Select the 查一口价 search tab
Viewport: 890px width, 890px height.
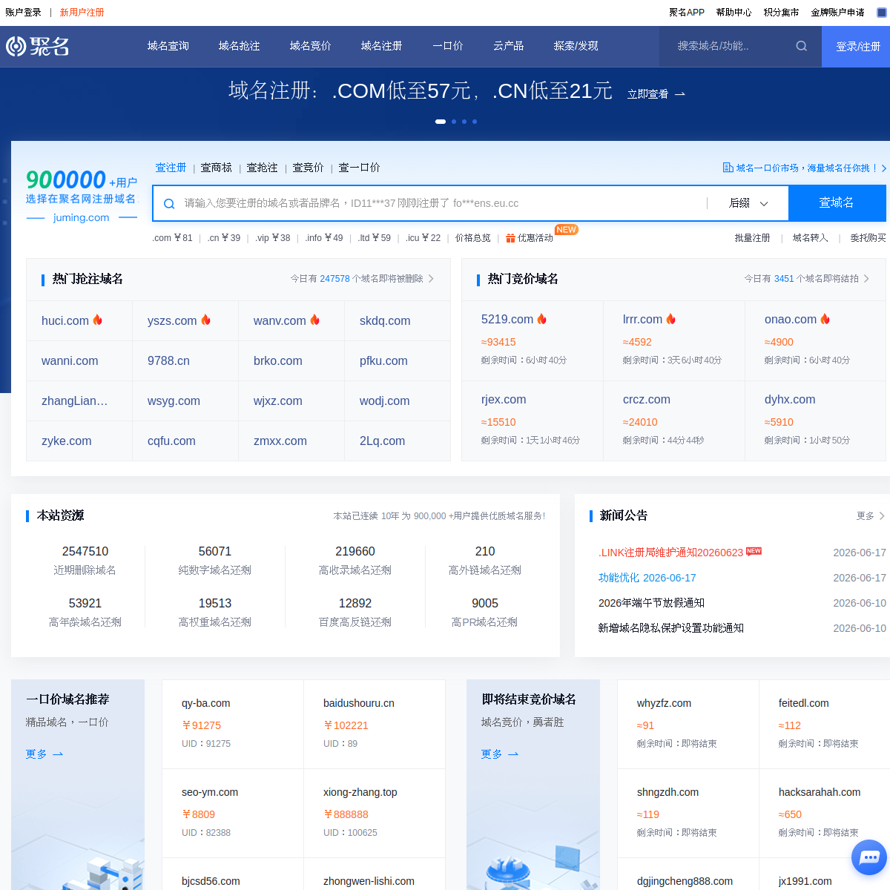pyautogui.click(x=360, y=168)
